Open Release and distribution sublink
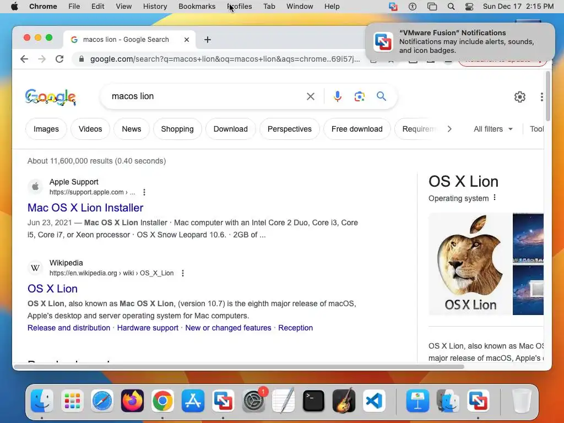The height and width of the screenshot is (423, 564). [69, 328]
